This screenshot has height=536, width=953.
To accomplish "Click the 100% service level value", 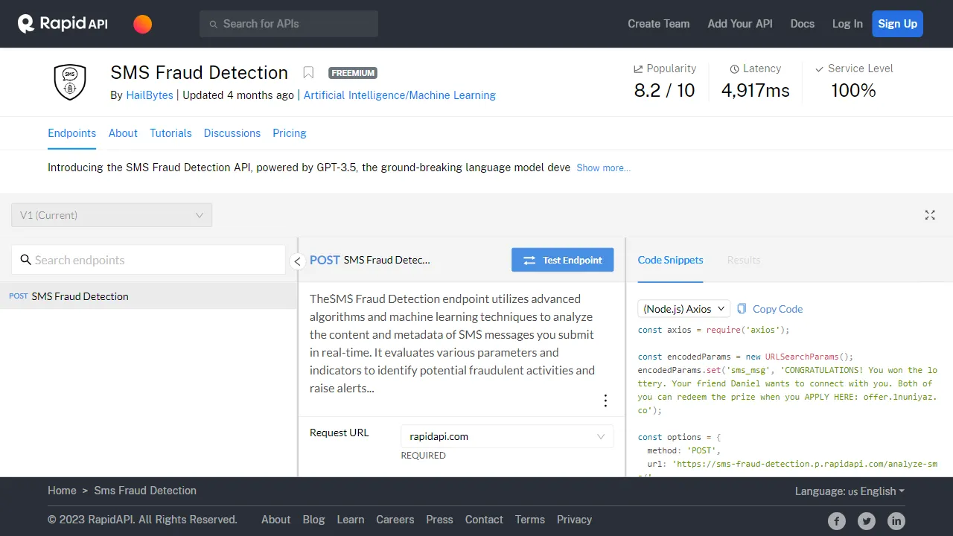I will click(x=853, y=91).
